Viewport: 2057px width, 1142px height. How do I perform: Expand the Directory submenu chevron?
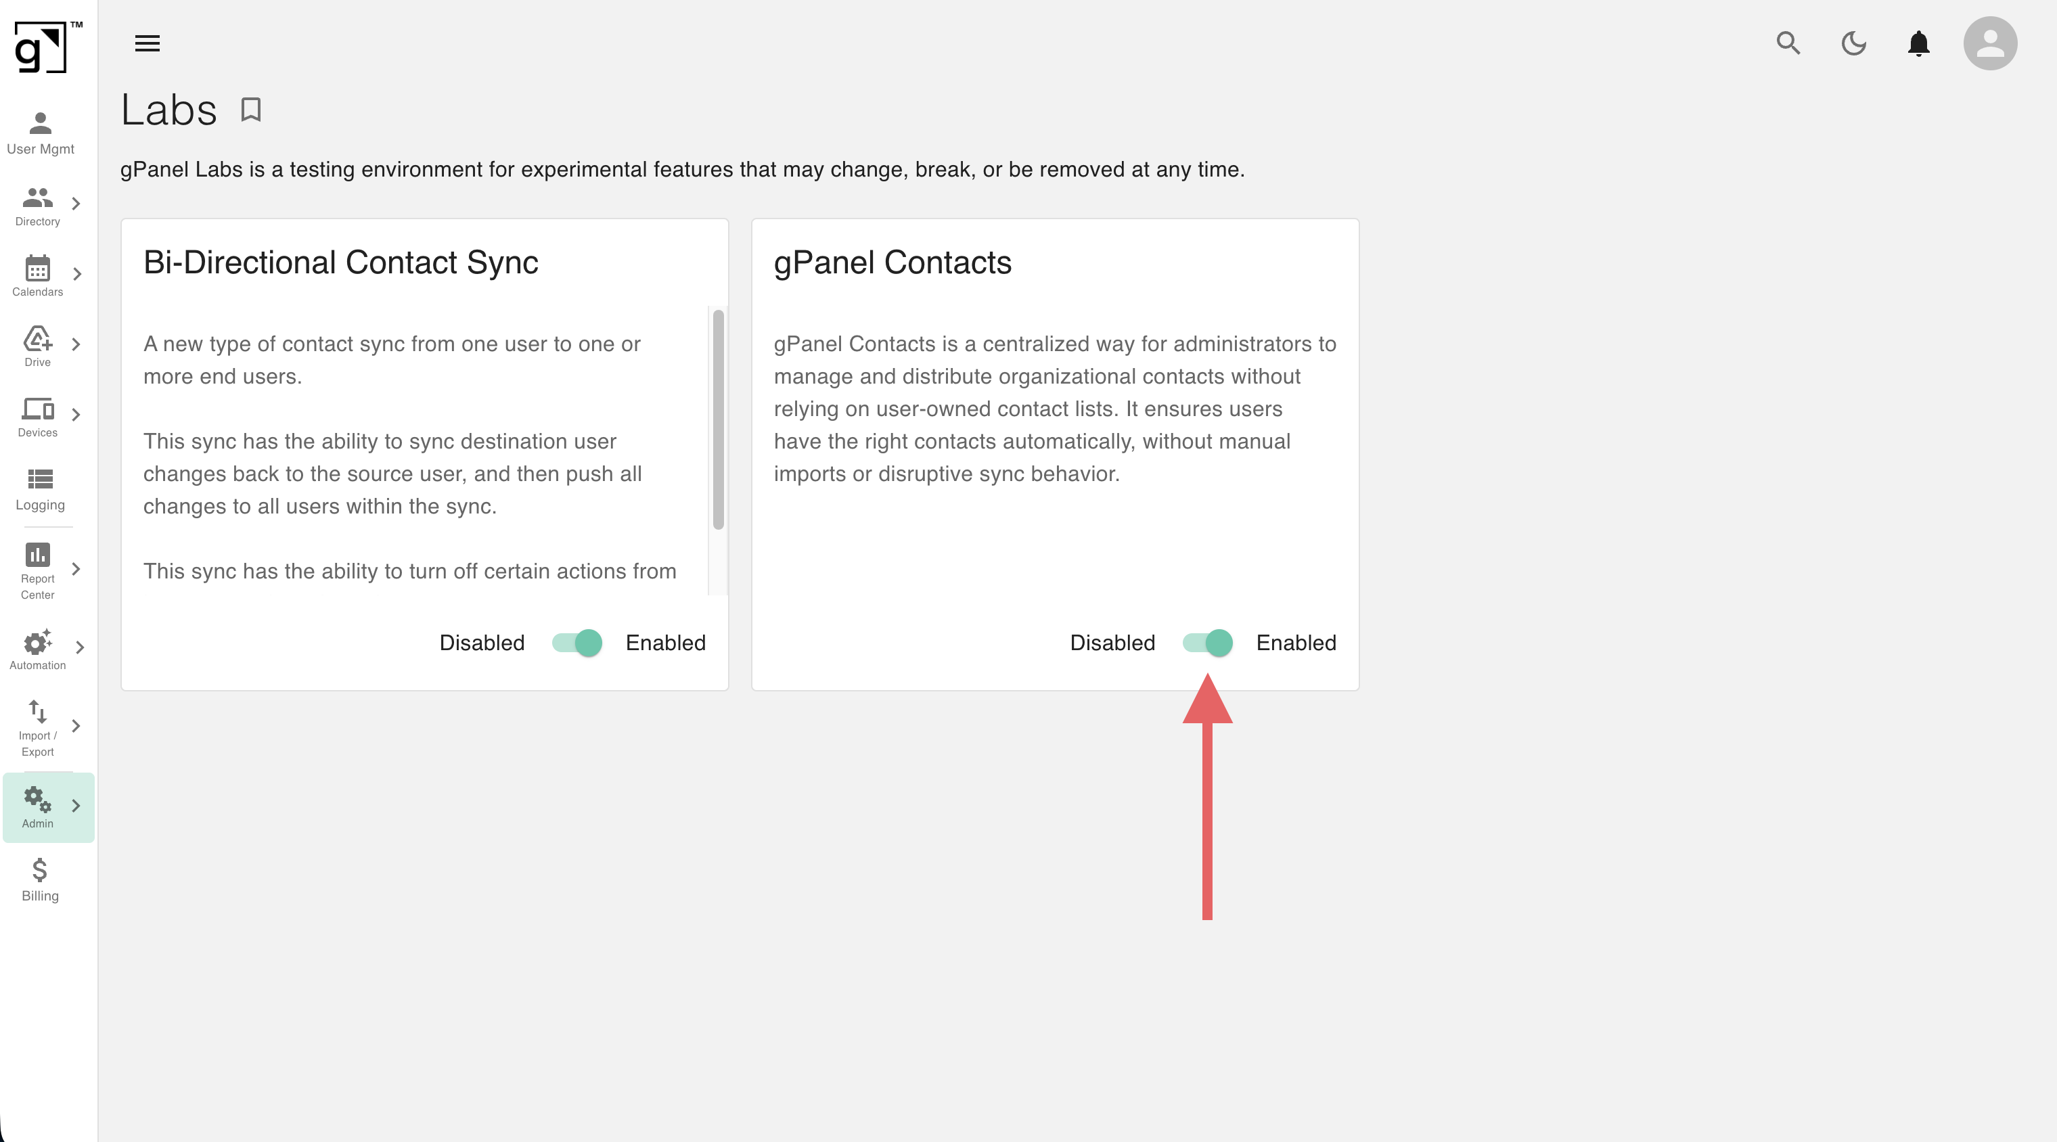point(76,204)
